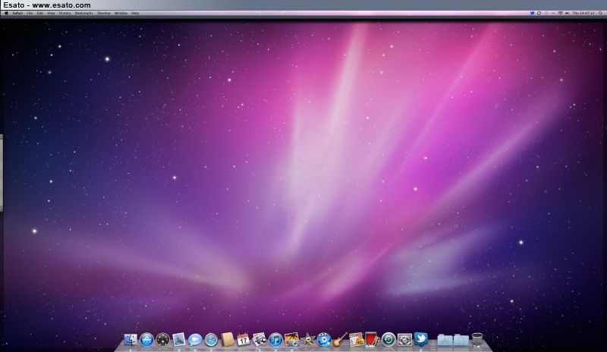Open Address Book in the Dock
Image resolution: width=607 pixels, height=352 pixels.
[x=228, y=340]
